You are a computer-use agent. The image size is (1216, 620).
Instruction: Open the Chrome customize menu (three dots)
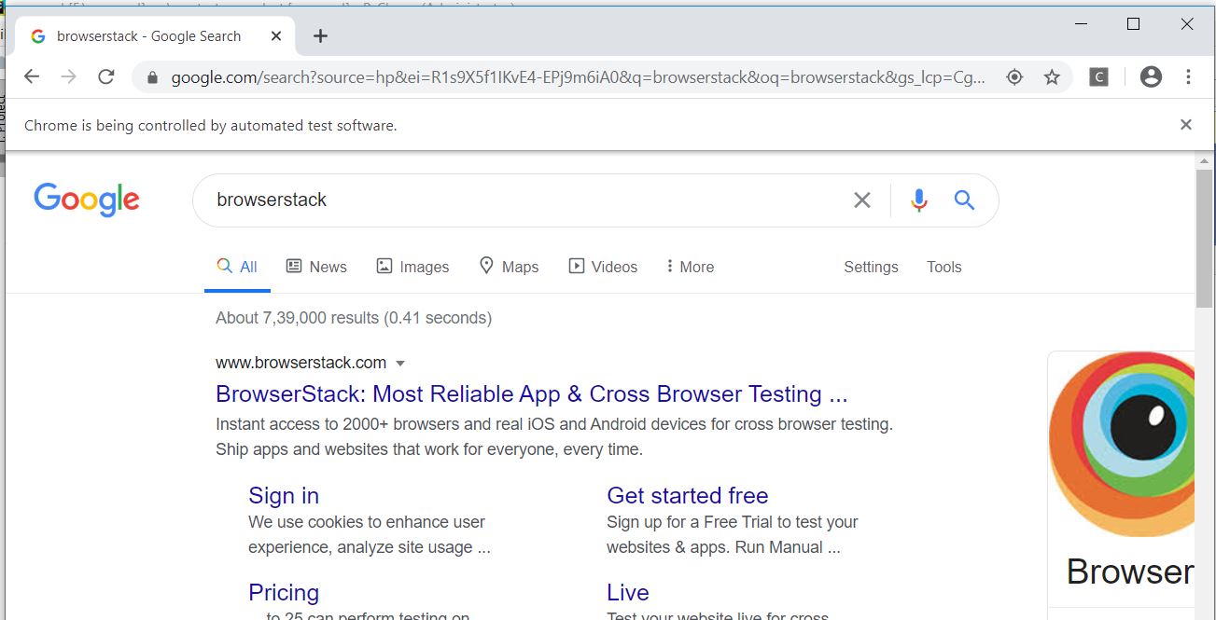tap(1189, 76)
